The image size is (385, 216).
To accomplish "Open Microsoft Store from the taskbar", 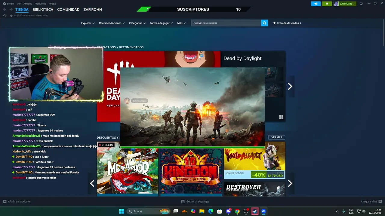I will coord(220,211).
